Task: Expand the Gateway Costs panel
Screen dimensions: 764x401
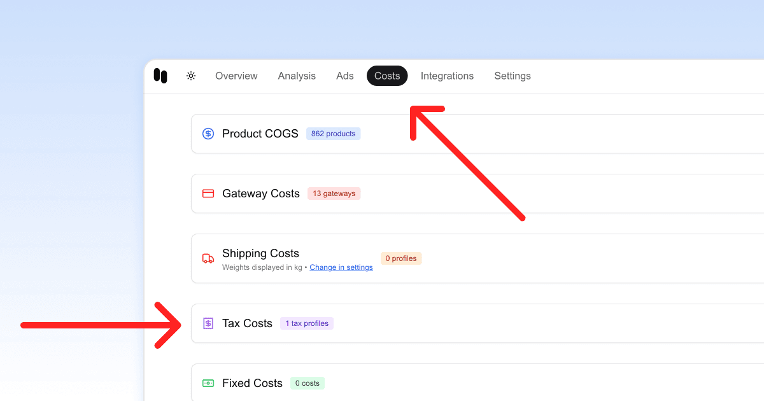Action: [261, 193]
